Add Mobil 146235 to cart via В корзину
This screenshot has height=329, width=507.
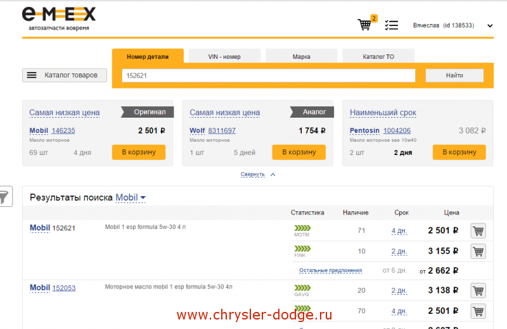click(139, 152)
